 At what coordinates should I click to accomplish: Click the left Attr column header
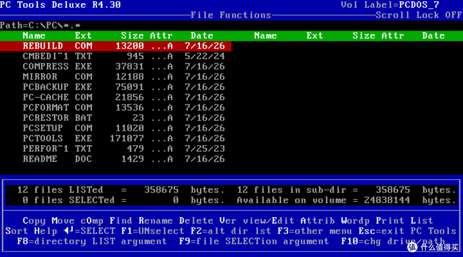click(161, 36)
